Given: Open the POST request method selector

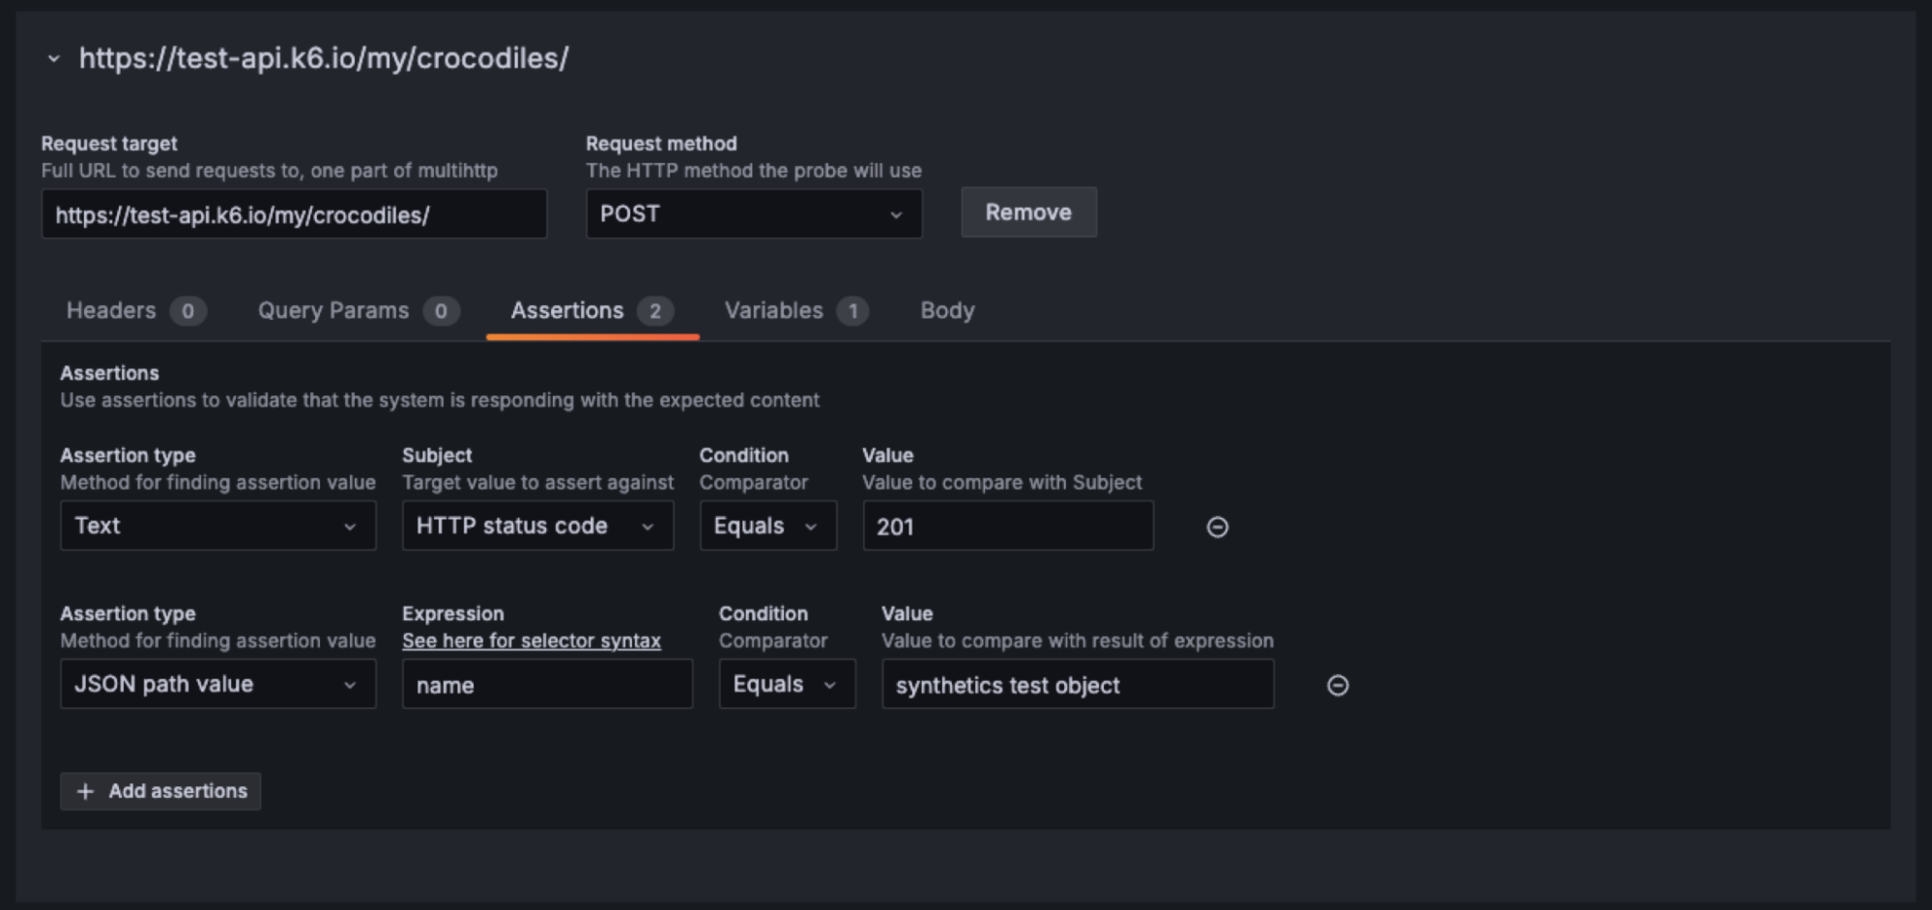Looking at the screenshot, I should click(x=754, y=213).
